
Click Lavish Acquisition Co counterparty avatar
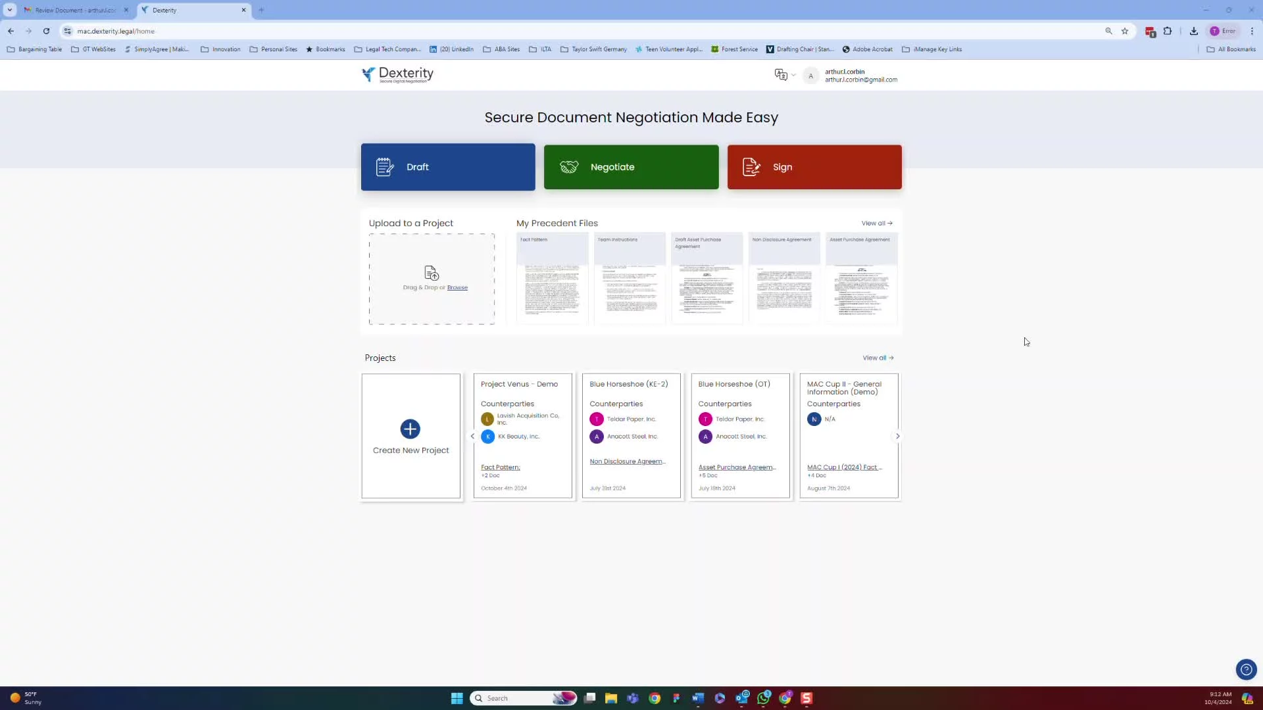487,419
